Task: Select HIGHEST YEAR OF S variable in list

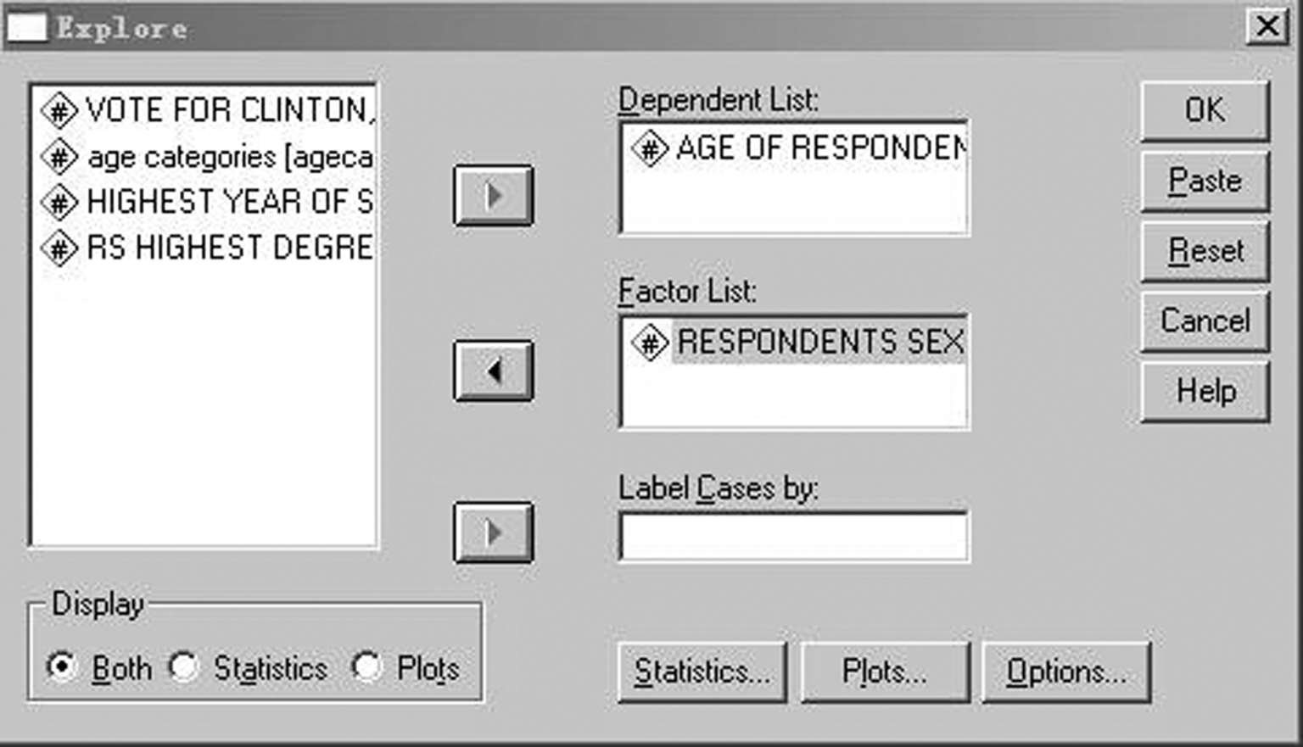Action: click(x=229, y=202)
